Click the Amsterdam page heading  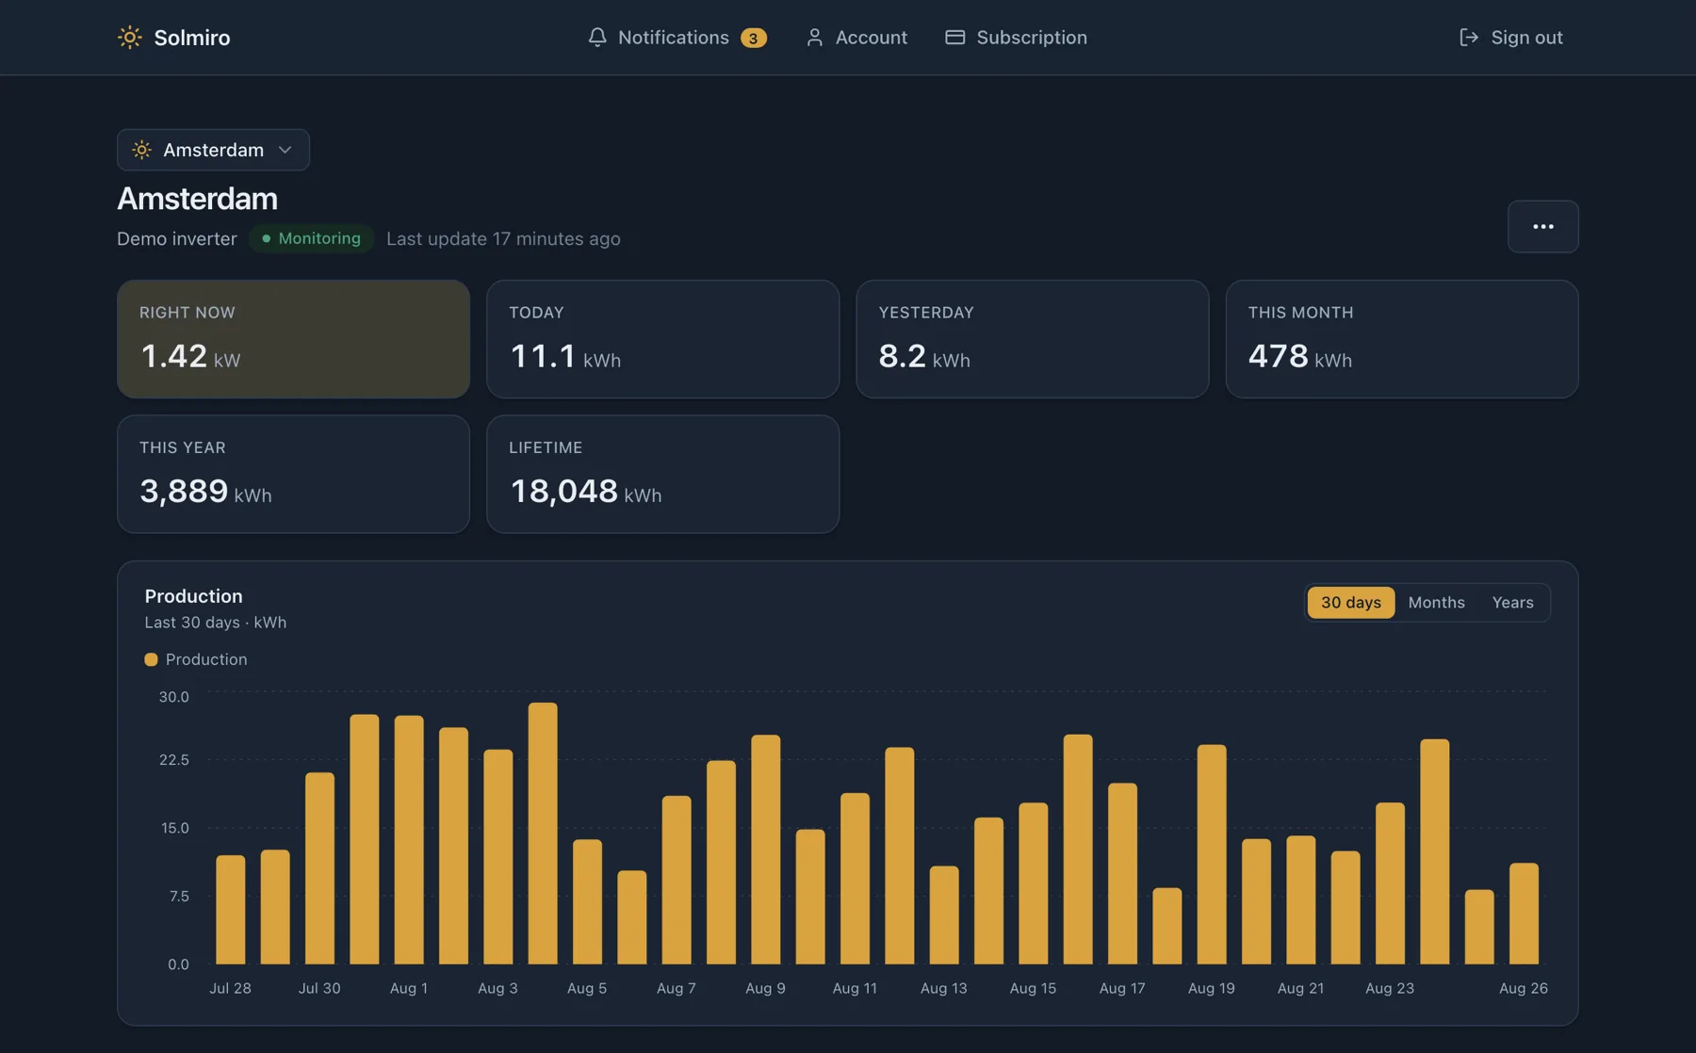[197, 199]
